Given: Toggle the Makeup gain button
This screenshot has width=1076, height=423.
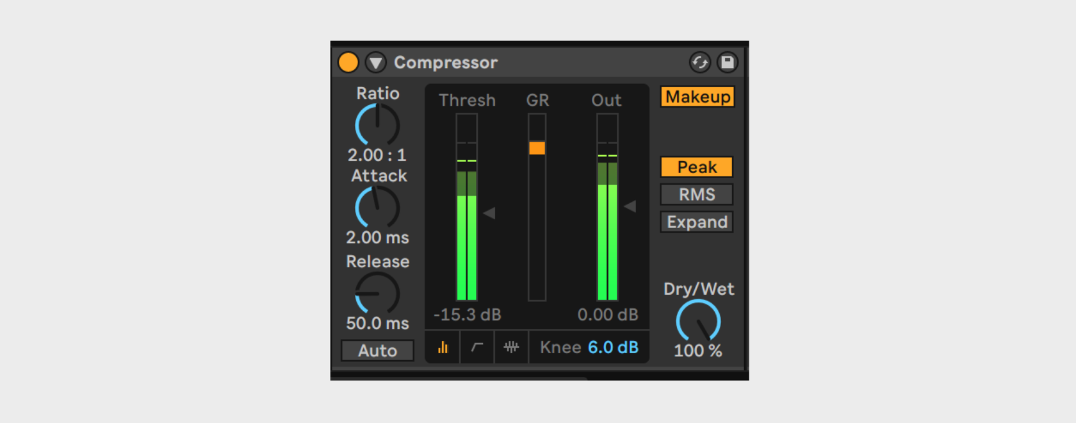Looking at the screenshot, I should pos(697,97).
